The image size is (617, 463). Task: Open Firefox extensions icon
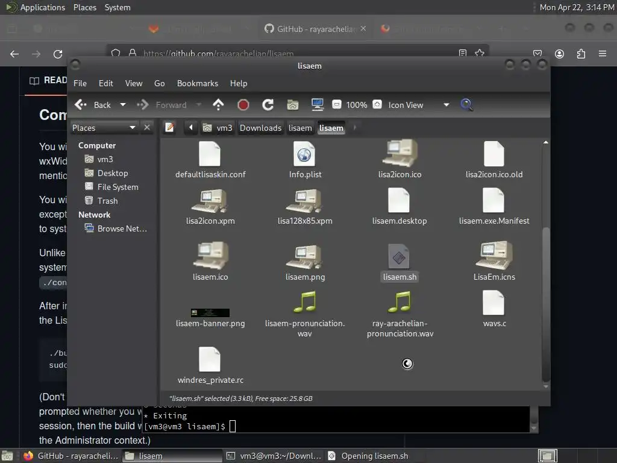click(581, 54)
